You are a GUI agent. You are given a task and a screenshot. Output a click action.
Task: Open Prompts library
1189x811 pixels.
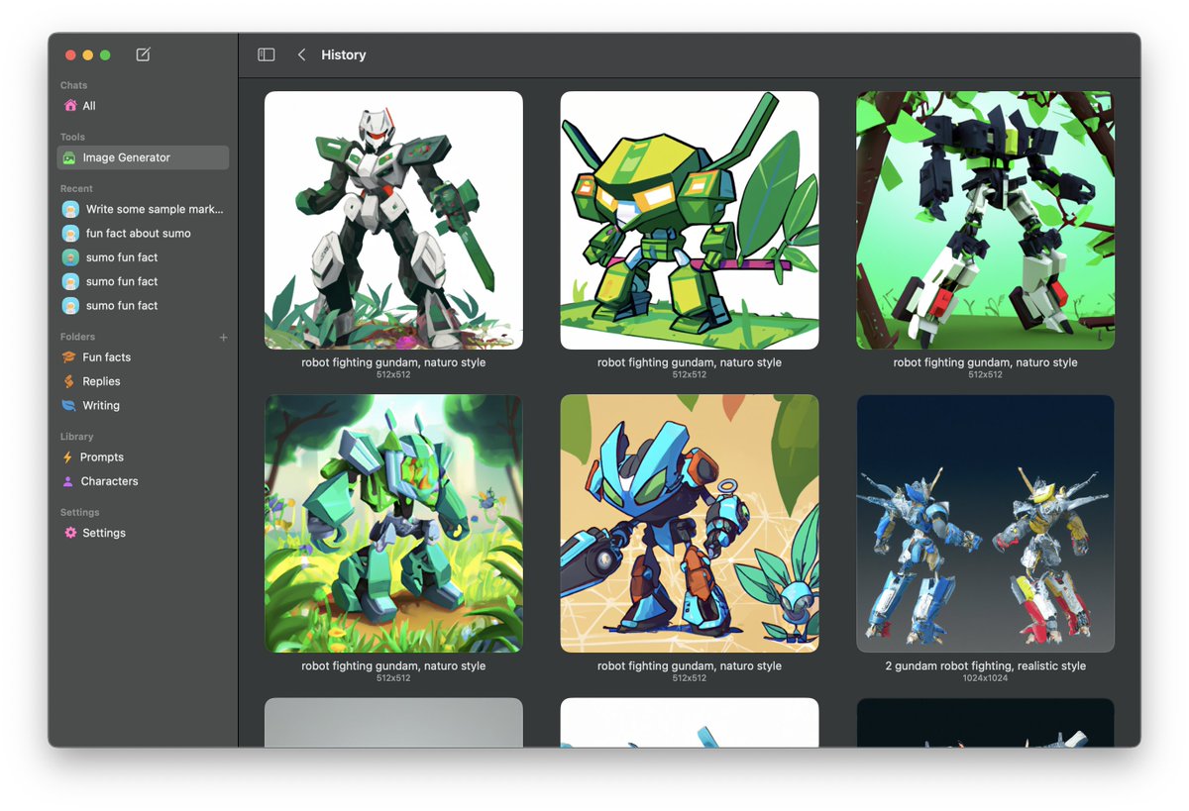click(x=143, y=457)
